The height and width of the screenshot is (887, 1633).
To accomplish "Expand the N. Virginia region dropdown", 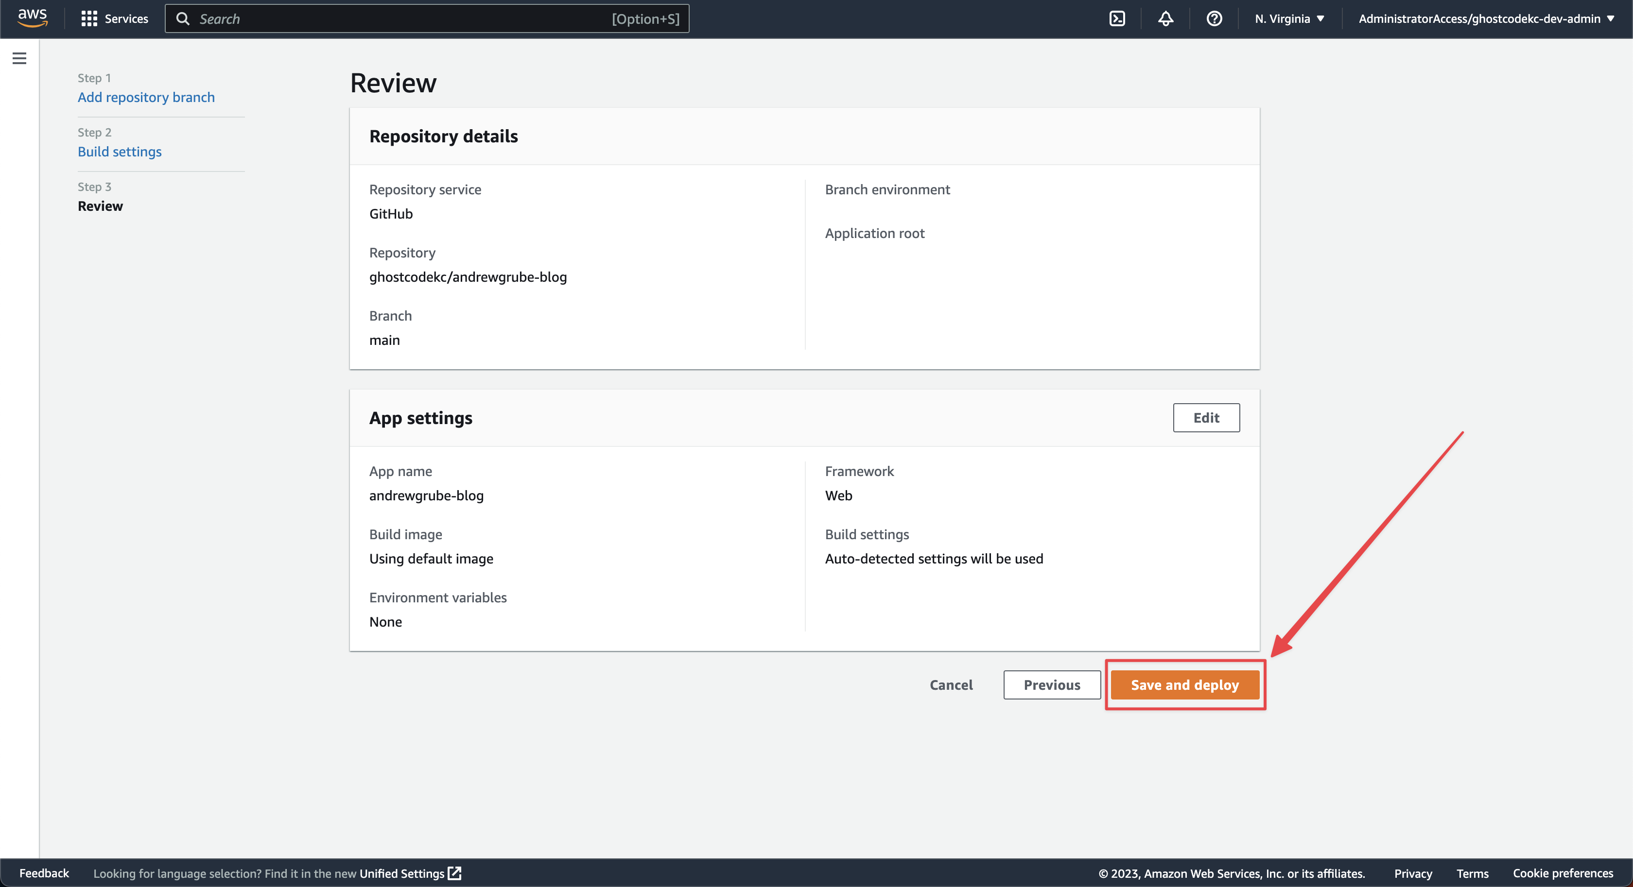I will [x=1289, y=18].
